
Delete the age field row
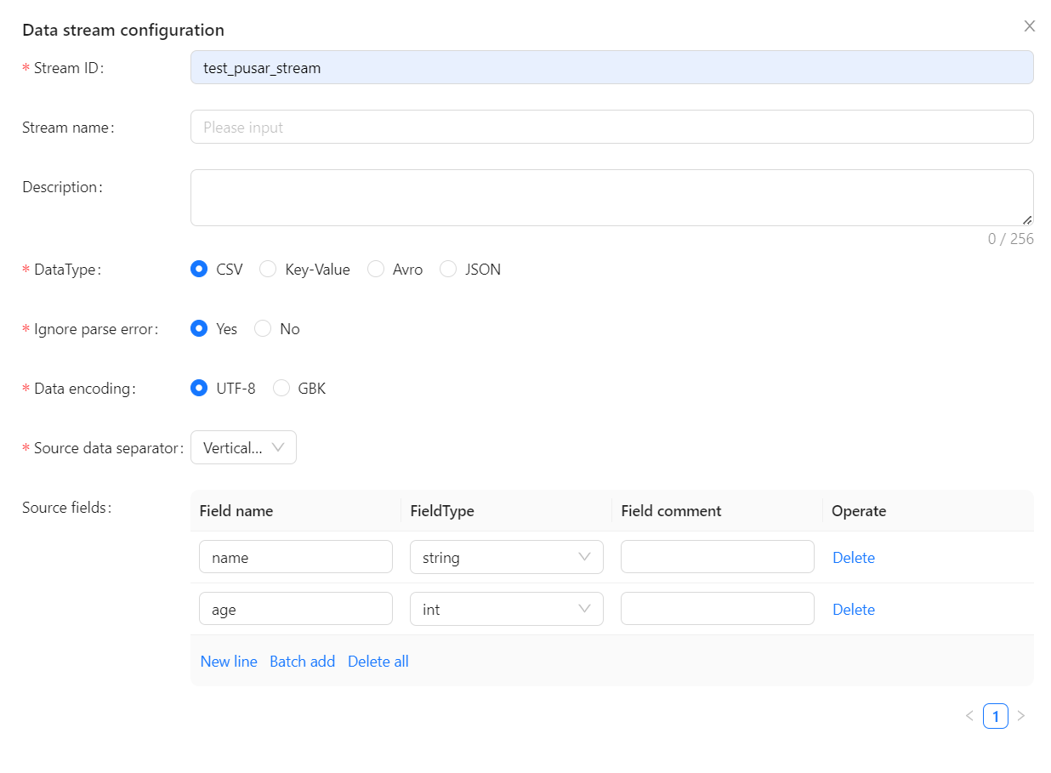pos(853,610)
